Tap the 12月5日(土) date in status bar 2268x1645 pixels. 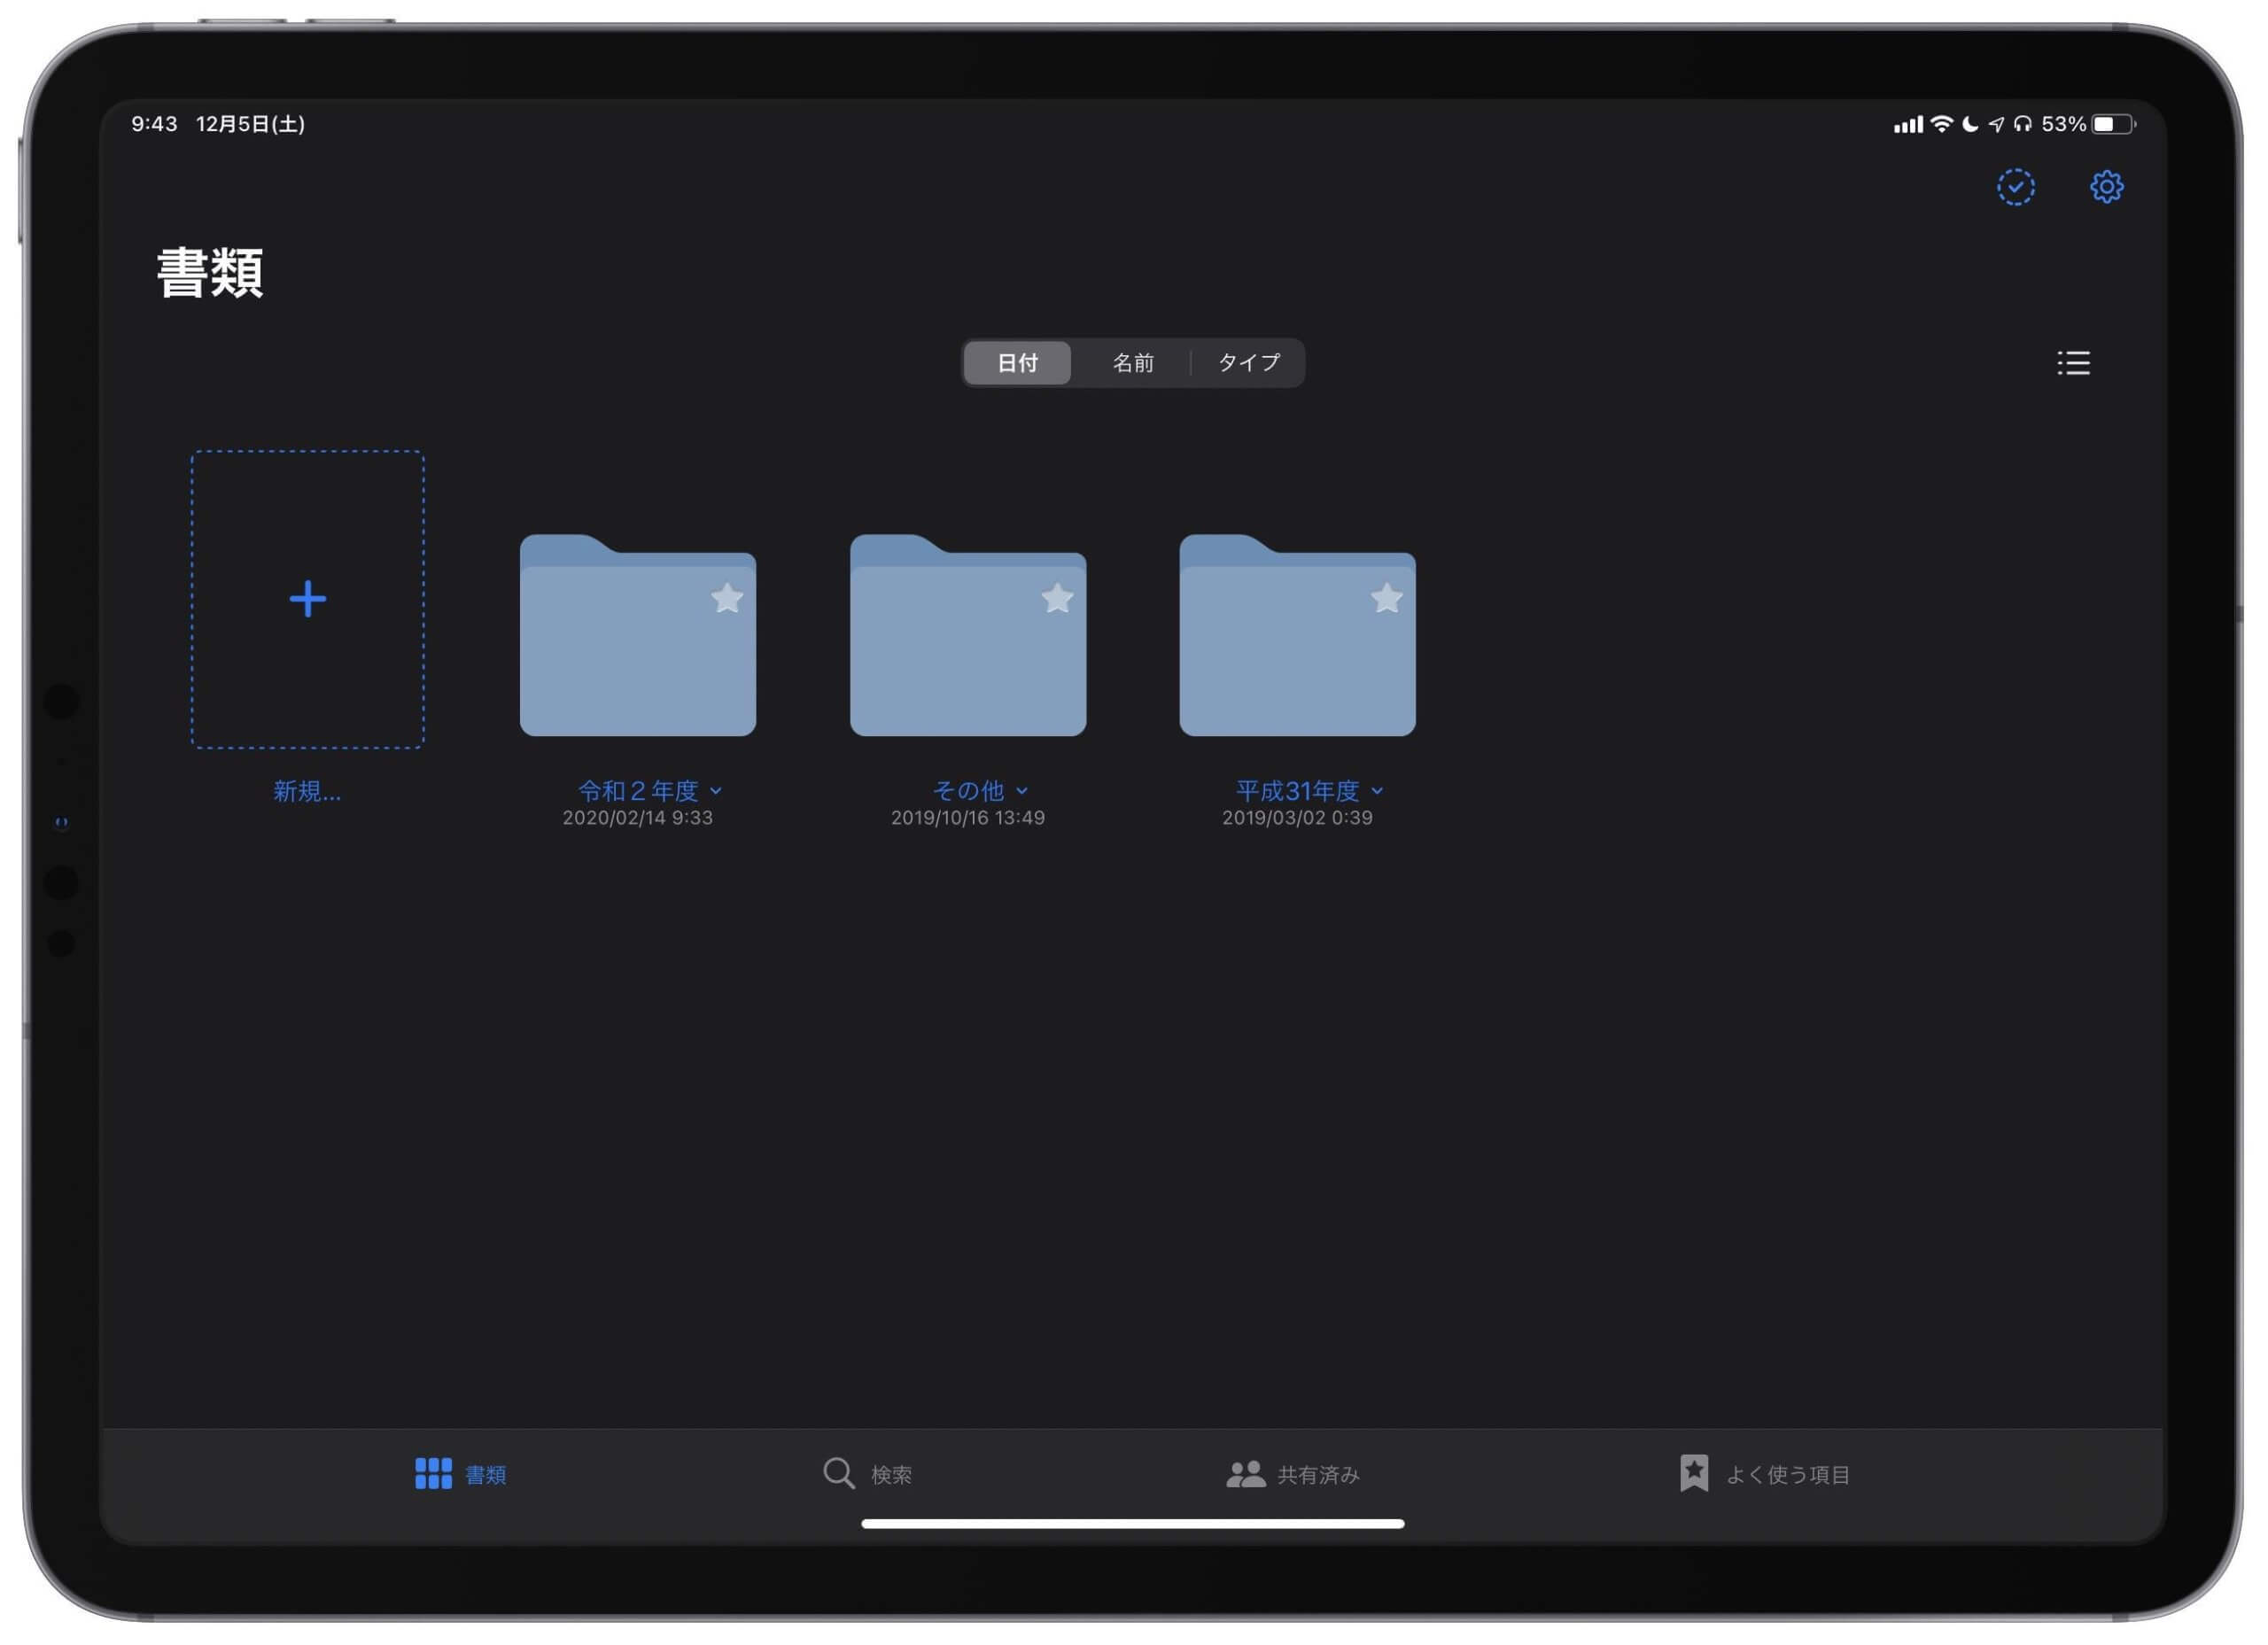[250, 124]
